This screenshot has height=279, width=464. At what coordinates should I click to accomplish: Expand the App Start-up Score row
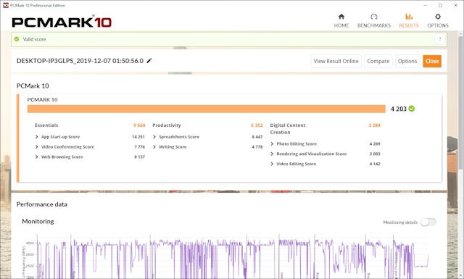click(x=37, y=137)
